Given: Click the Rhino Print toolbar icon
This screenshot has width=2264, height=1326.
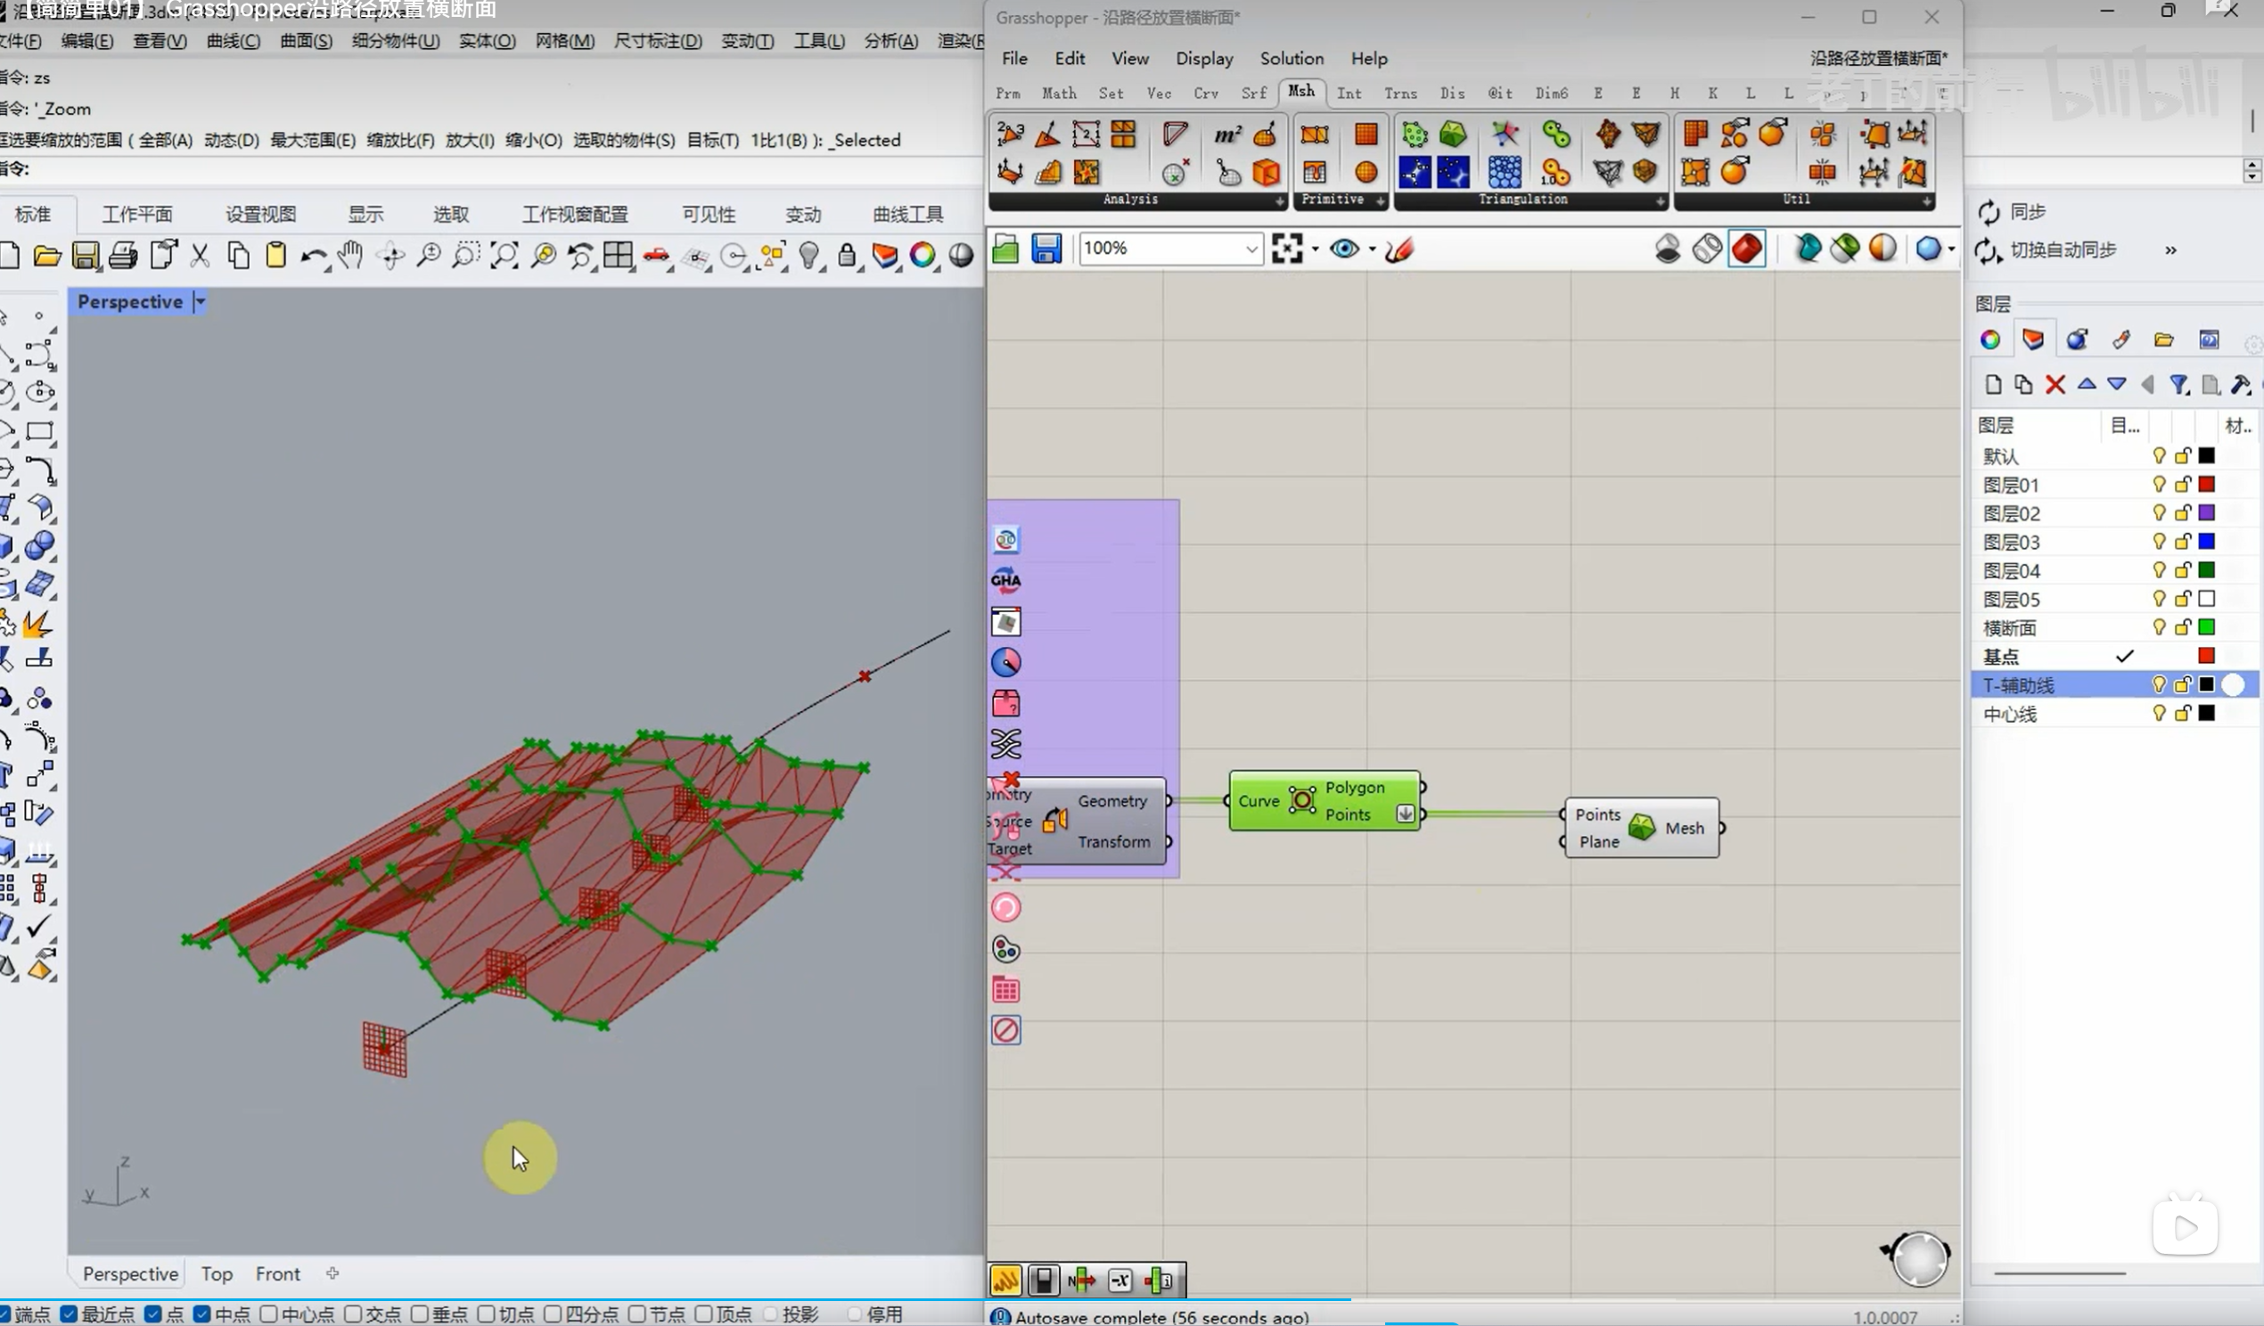Looking at the screenshot, I should pyautogui.click(x=123, y=256).
